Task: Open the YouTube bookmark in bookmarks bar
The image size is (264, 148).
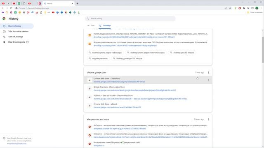Action: coord(53,12)
